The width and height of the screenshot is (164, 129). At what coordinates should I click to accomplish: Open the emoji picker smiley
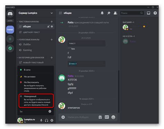pyautogui.click(x=113, y=117)
